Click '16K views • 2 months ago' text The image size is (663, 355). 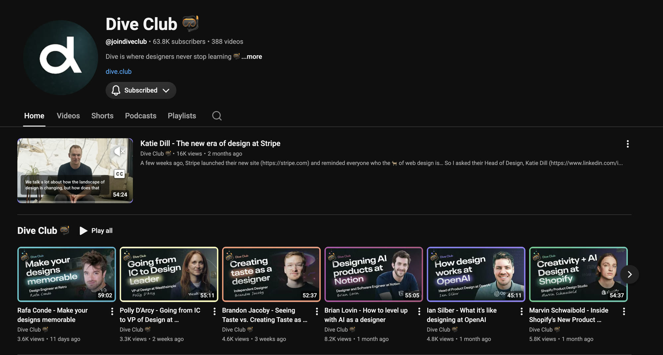point(209,154)
